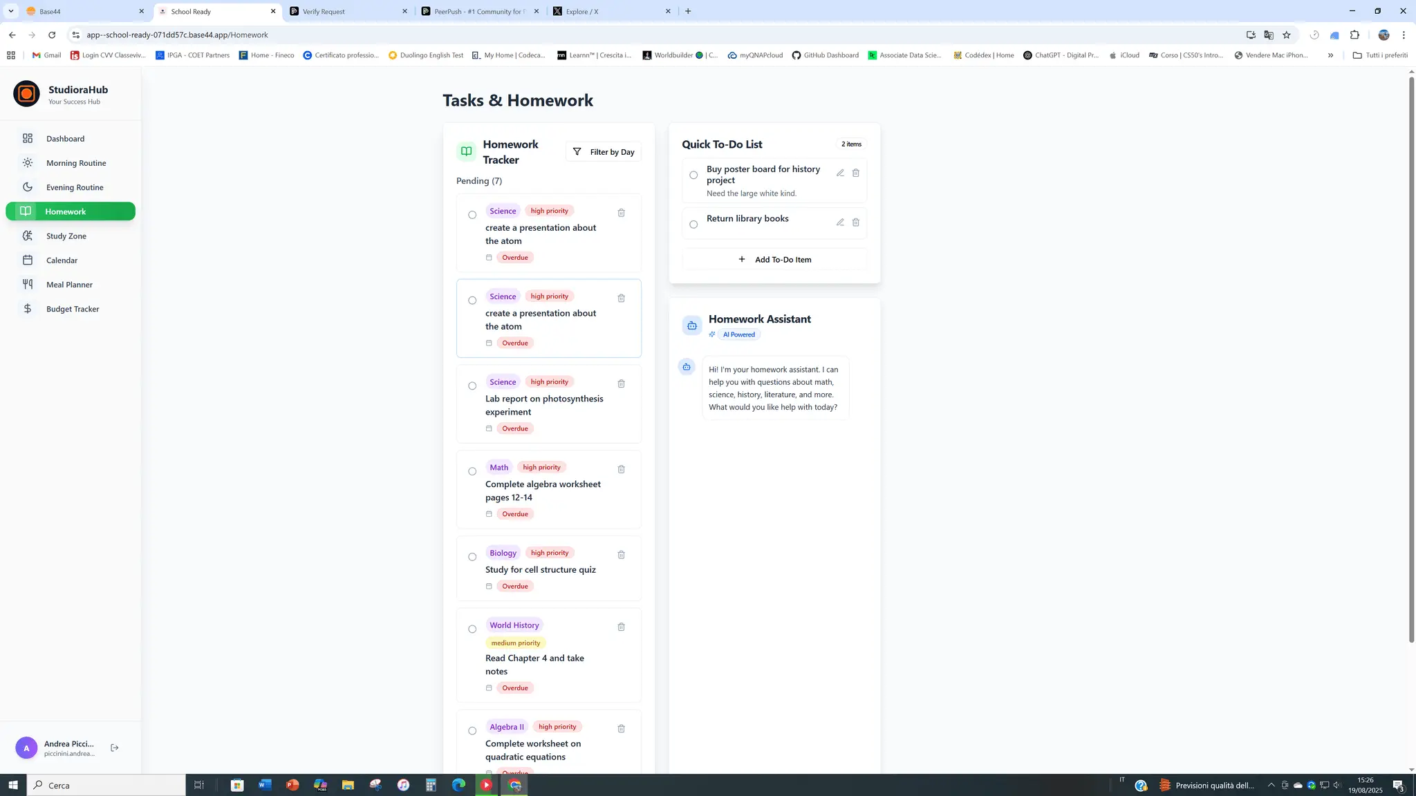Expand the tab search dropdown arrow

pyautogui.click(x=11, y=11)
